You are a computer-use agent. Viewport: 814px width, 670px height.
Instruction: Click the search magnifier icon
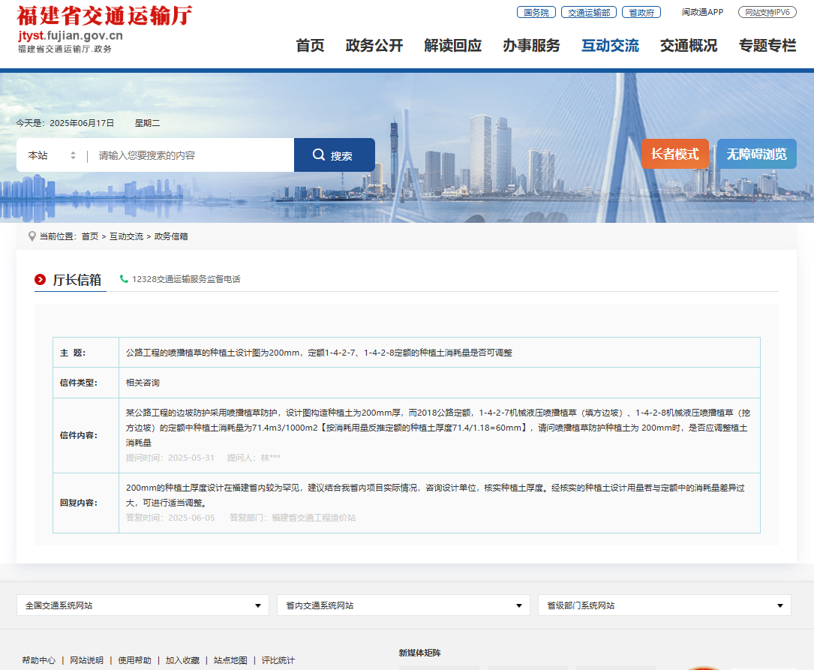point(318,154)
